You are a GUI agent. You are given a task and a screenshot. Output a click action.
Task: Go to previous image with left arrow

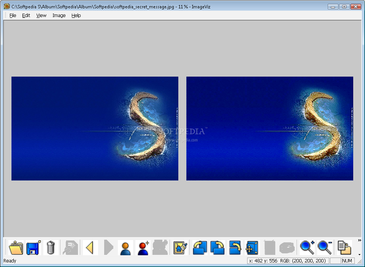click(x=90, y=248)
